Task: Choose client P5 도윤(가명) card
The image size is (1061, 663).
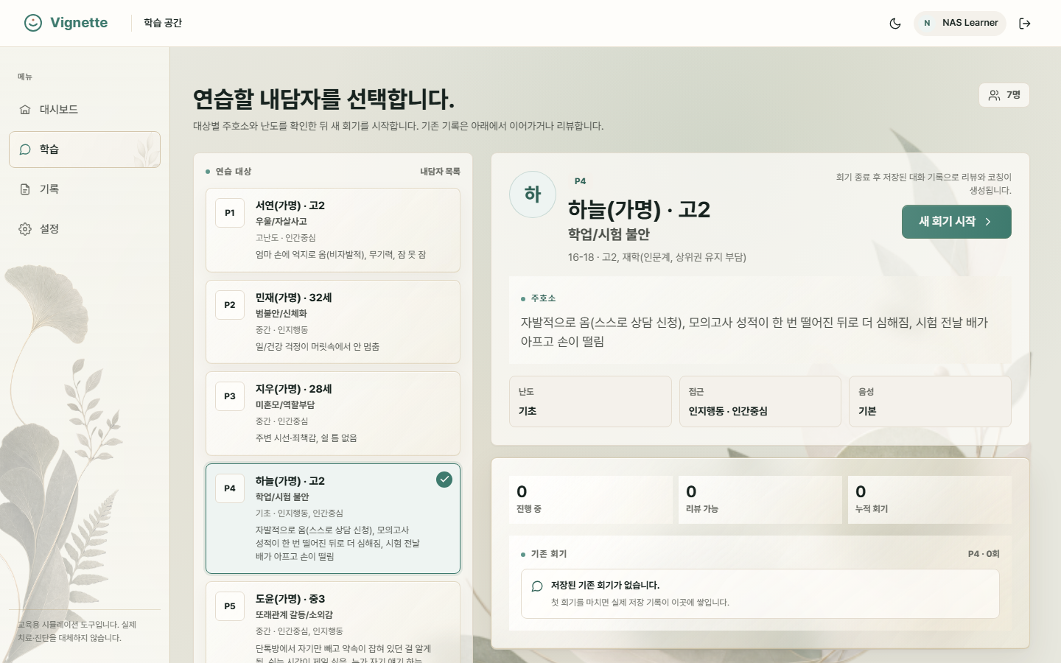Action: (x=333, y=622)
